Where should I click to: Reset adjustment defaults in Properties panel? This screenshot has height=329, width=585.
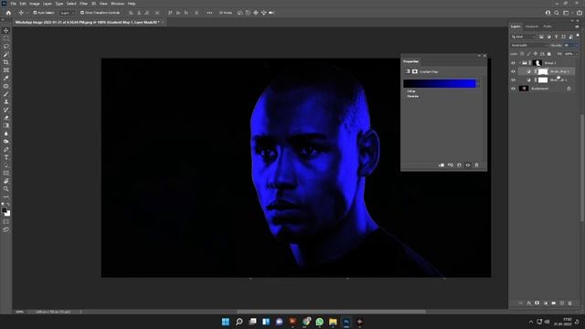click(459, 164)
